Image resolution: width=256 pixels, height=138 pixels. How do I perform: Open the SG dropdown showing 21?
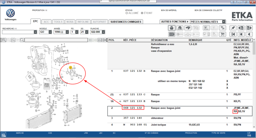coord(86,32)
